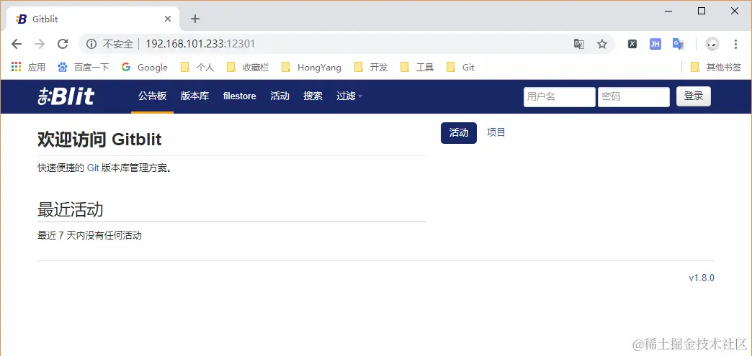752x356 pixels.
Task: Click the not-secure site info icon
Action: point(91,44)
